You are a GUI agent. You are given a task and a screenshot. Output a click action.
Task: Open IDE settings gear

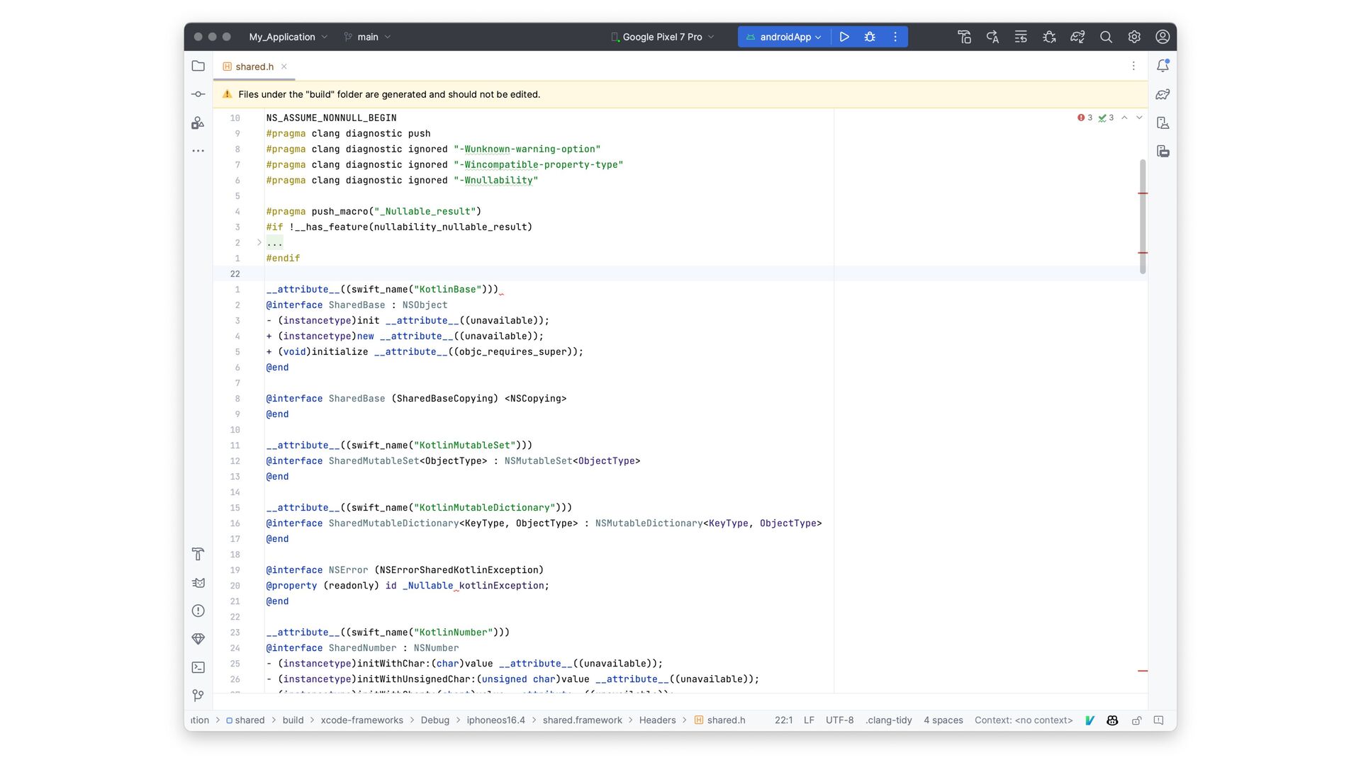pyautogui.click(x=1134, y=37)
